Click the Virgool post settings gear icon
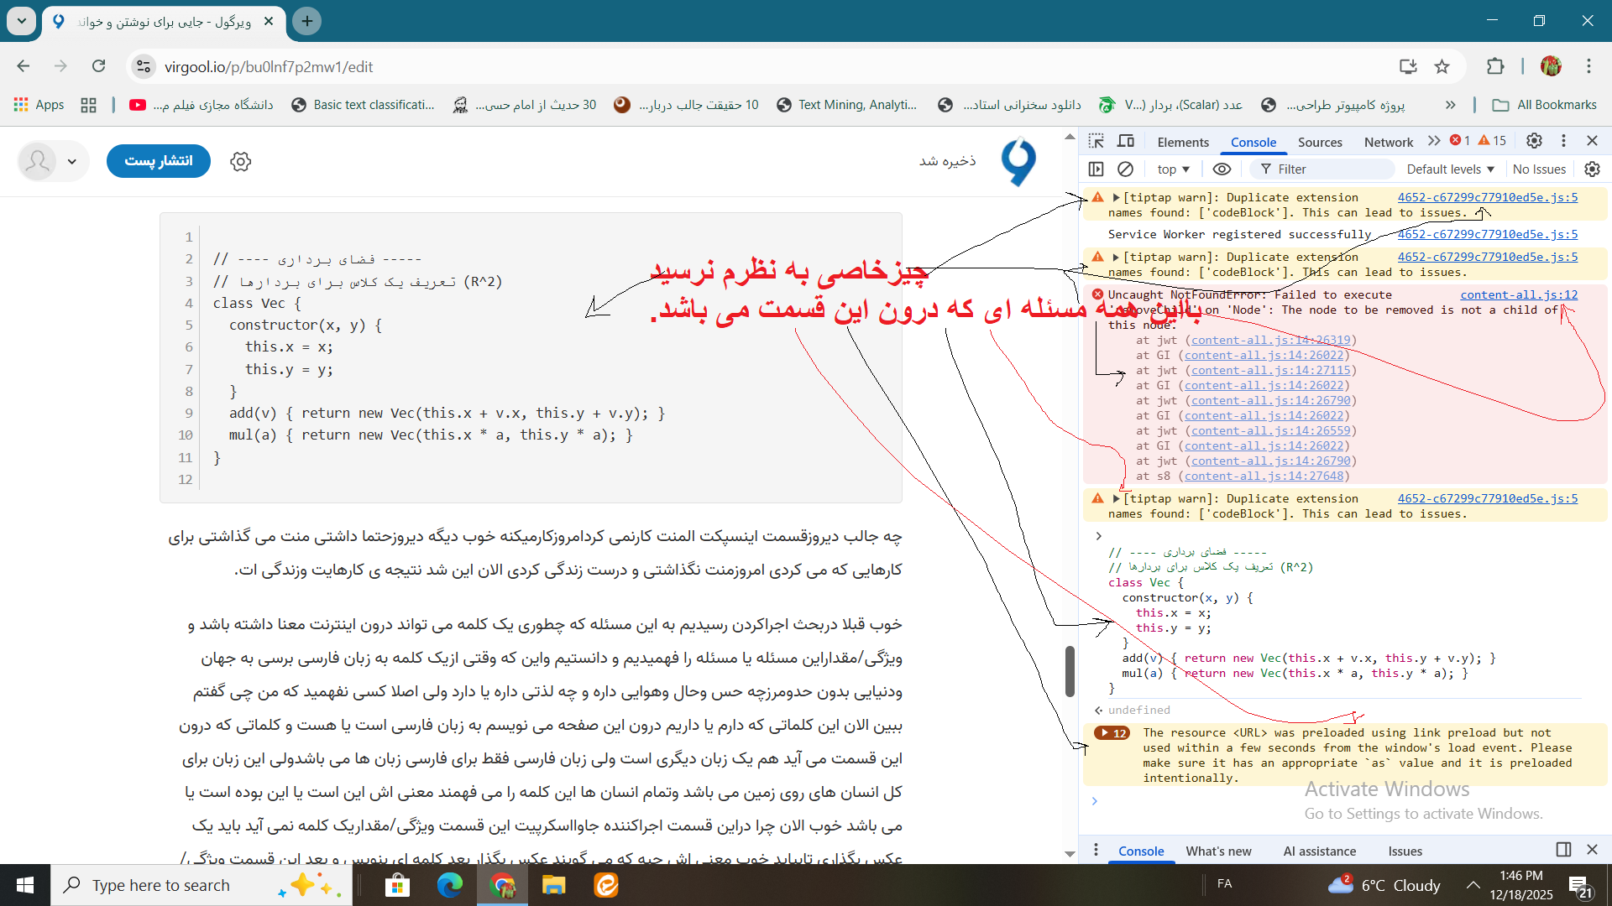Viewport: 1612px width, 906px height. [x=241, y=161]
